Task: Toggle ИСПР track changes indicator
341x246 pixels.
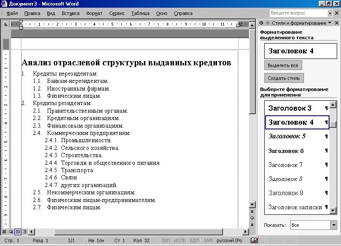Action: [x=179, y=240]
